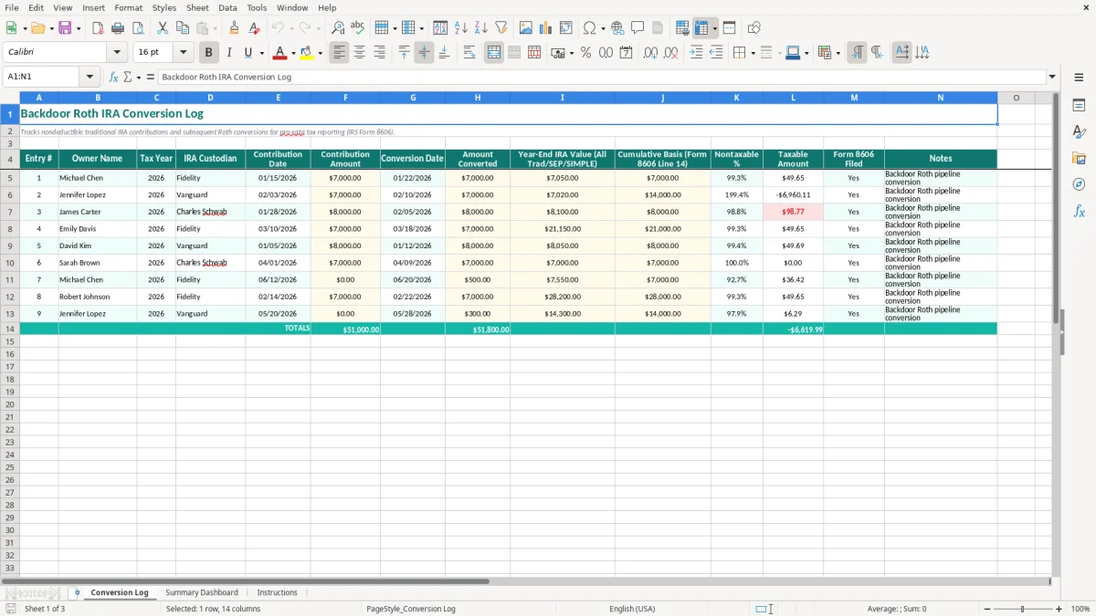
Task: Insert a comment
Action: click(638, 28)
